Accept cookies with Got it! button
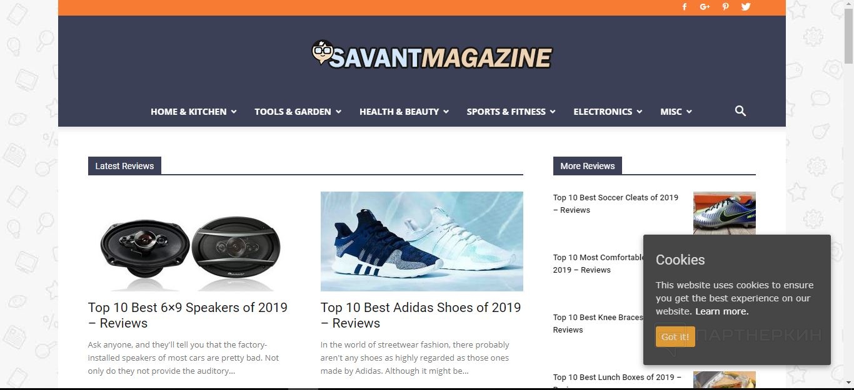Image resolution: width=854 pixels, height=390 pixels. pos(675,337)
